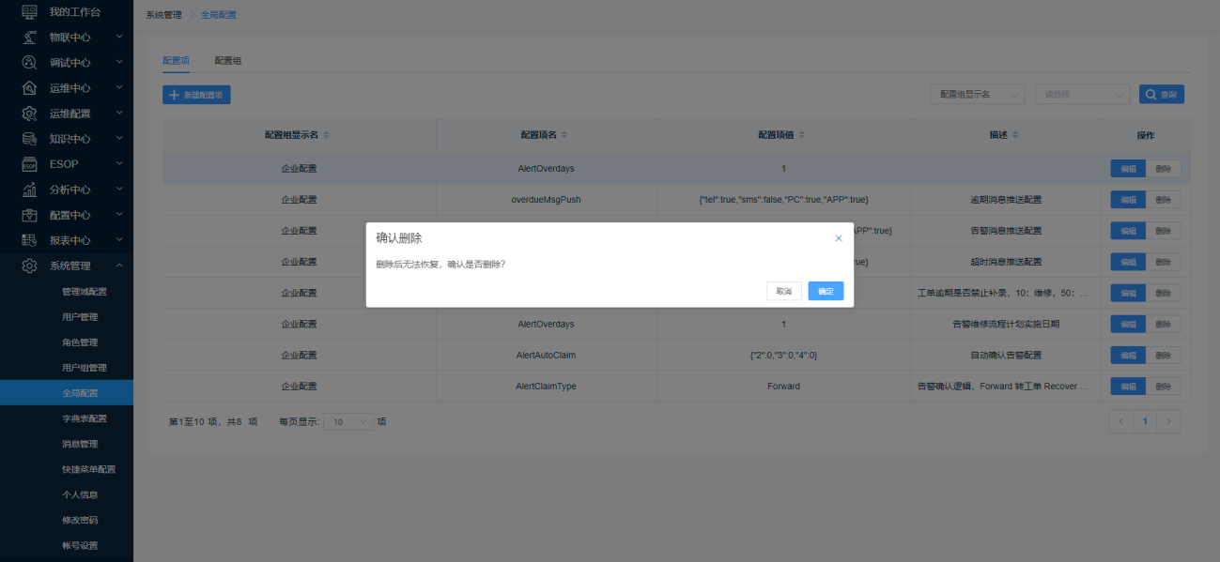Click the 分析中心 chart icon

click(29, 190)
